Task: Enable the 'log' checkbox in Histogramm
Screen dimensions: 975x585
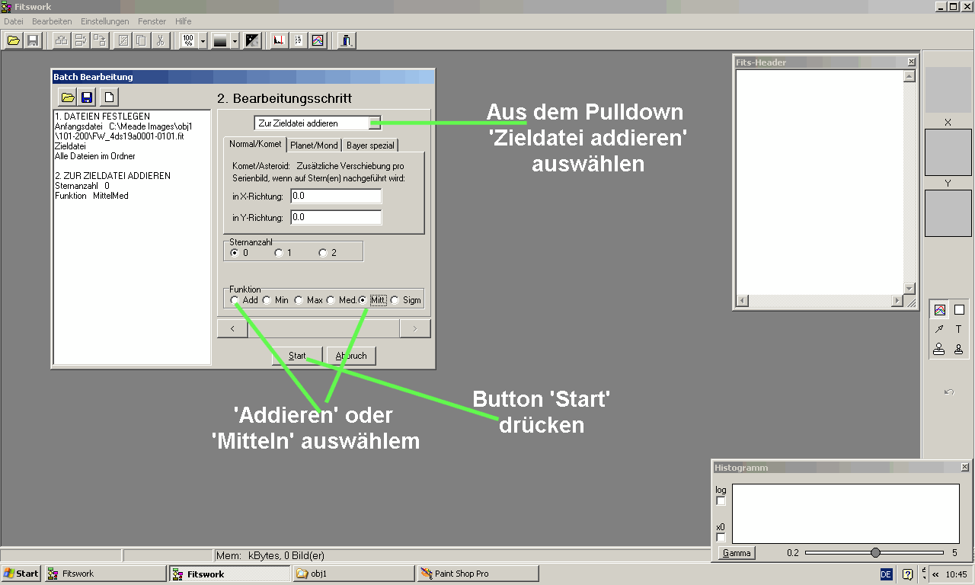Action: pos(721,501)
